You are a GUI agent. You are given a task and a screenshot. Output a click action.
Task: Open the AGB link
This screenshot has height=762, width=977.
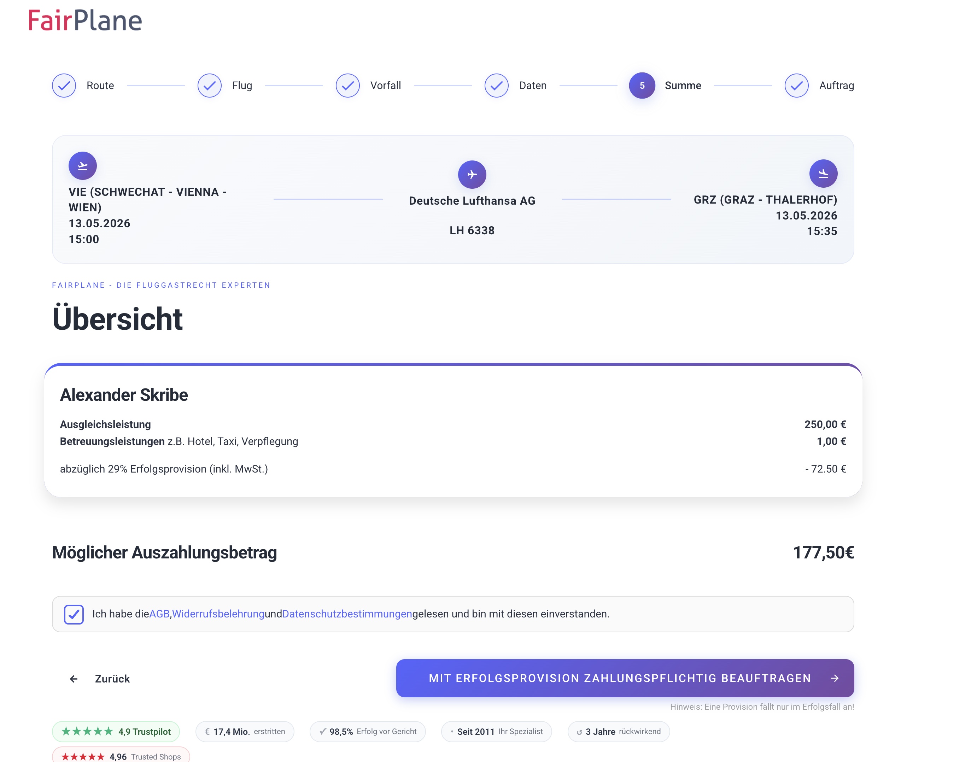(x=159, y=614)
